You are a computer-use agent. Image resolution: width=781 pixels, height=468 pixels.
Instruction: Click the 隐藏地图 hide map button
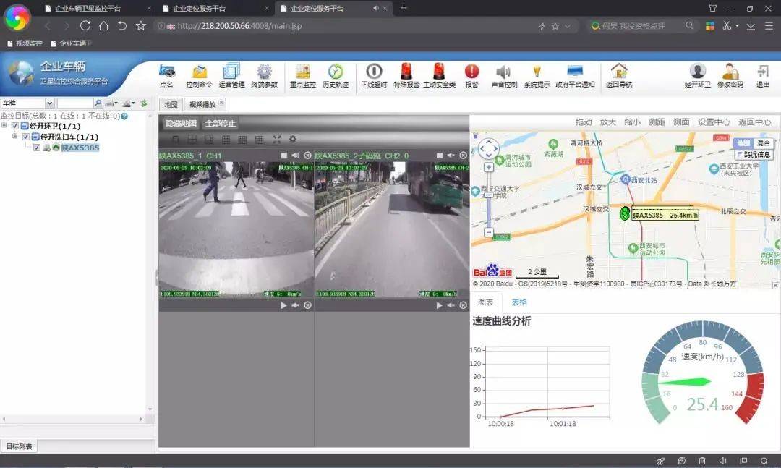180,124
